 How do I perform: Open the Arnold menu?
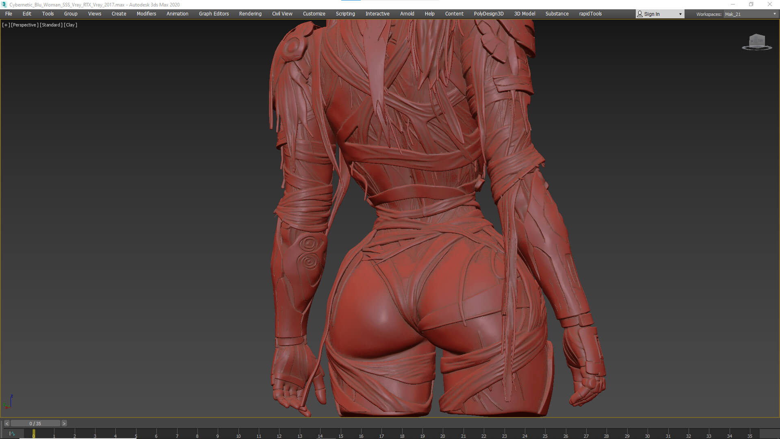[x=407, y=14]
